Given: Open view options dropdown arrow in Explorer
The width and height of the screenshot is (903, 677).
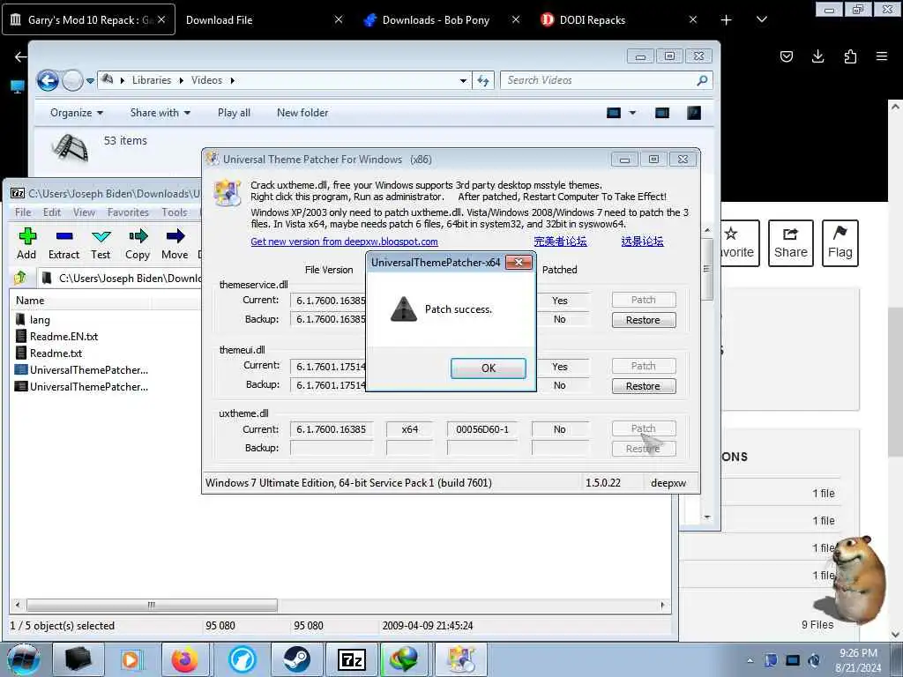Looking at the screenshot, I should click(x=632, y=113).
